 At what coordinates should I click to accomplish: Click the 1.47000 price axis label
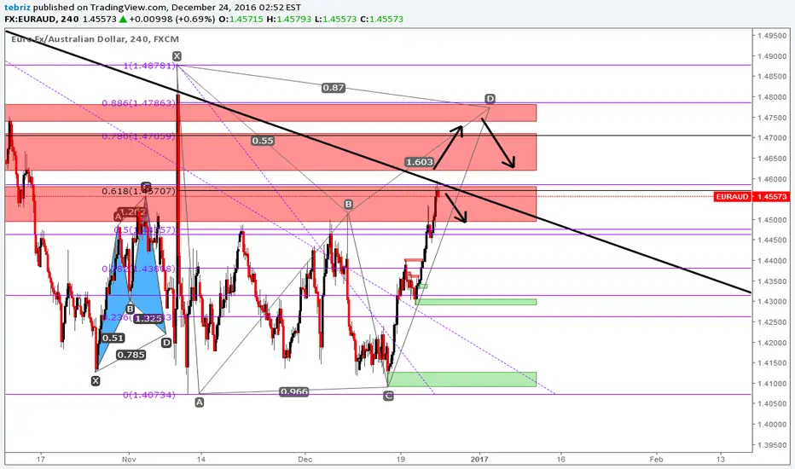coord(772,138)
